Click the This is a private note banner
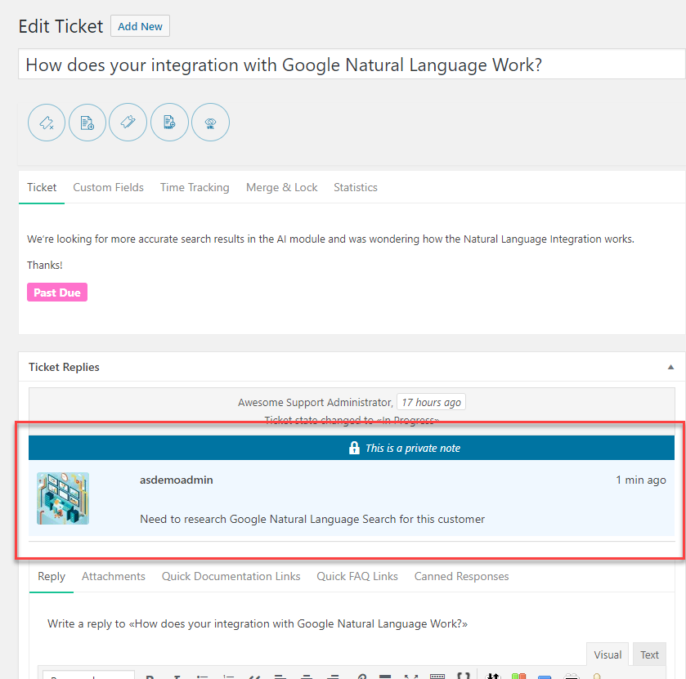The image size is (686, 679). tap(352, 448)
